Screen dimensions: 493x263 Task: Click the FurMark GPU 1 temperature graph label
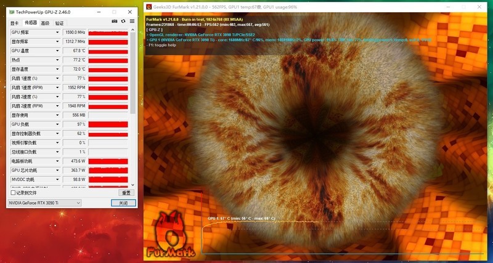[242, 218]
